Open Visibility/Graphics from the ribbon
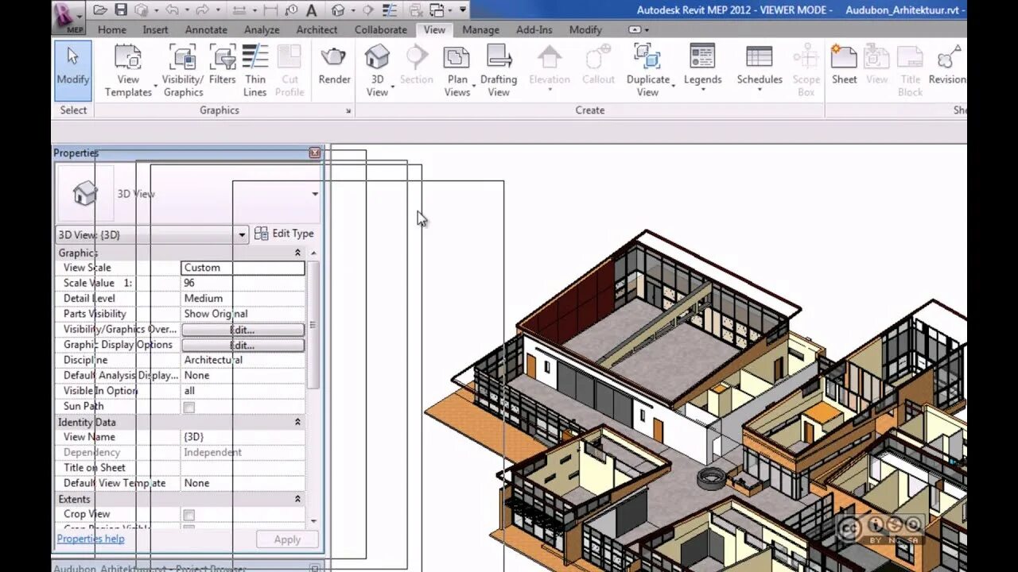The image size is (1018, 572). click(183, 71)
